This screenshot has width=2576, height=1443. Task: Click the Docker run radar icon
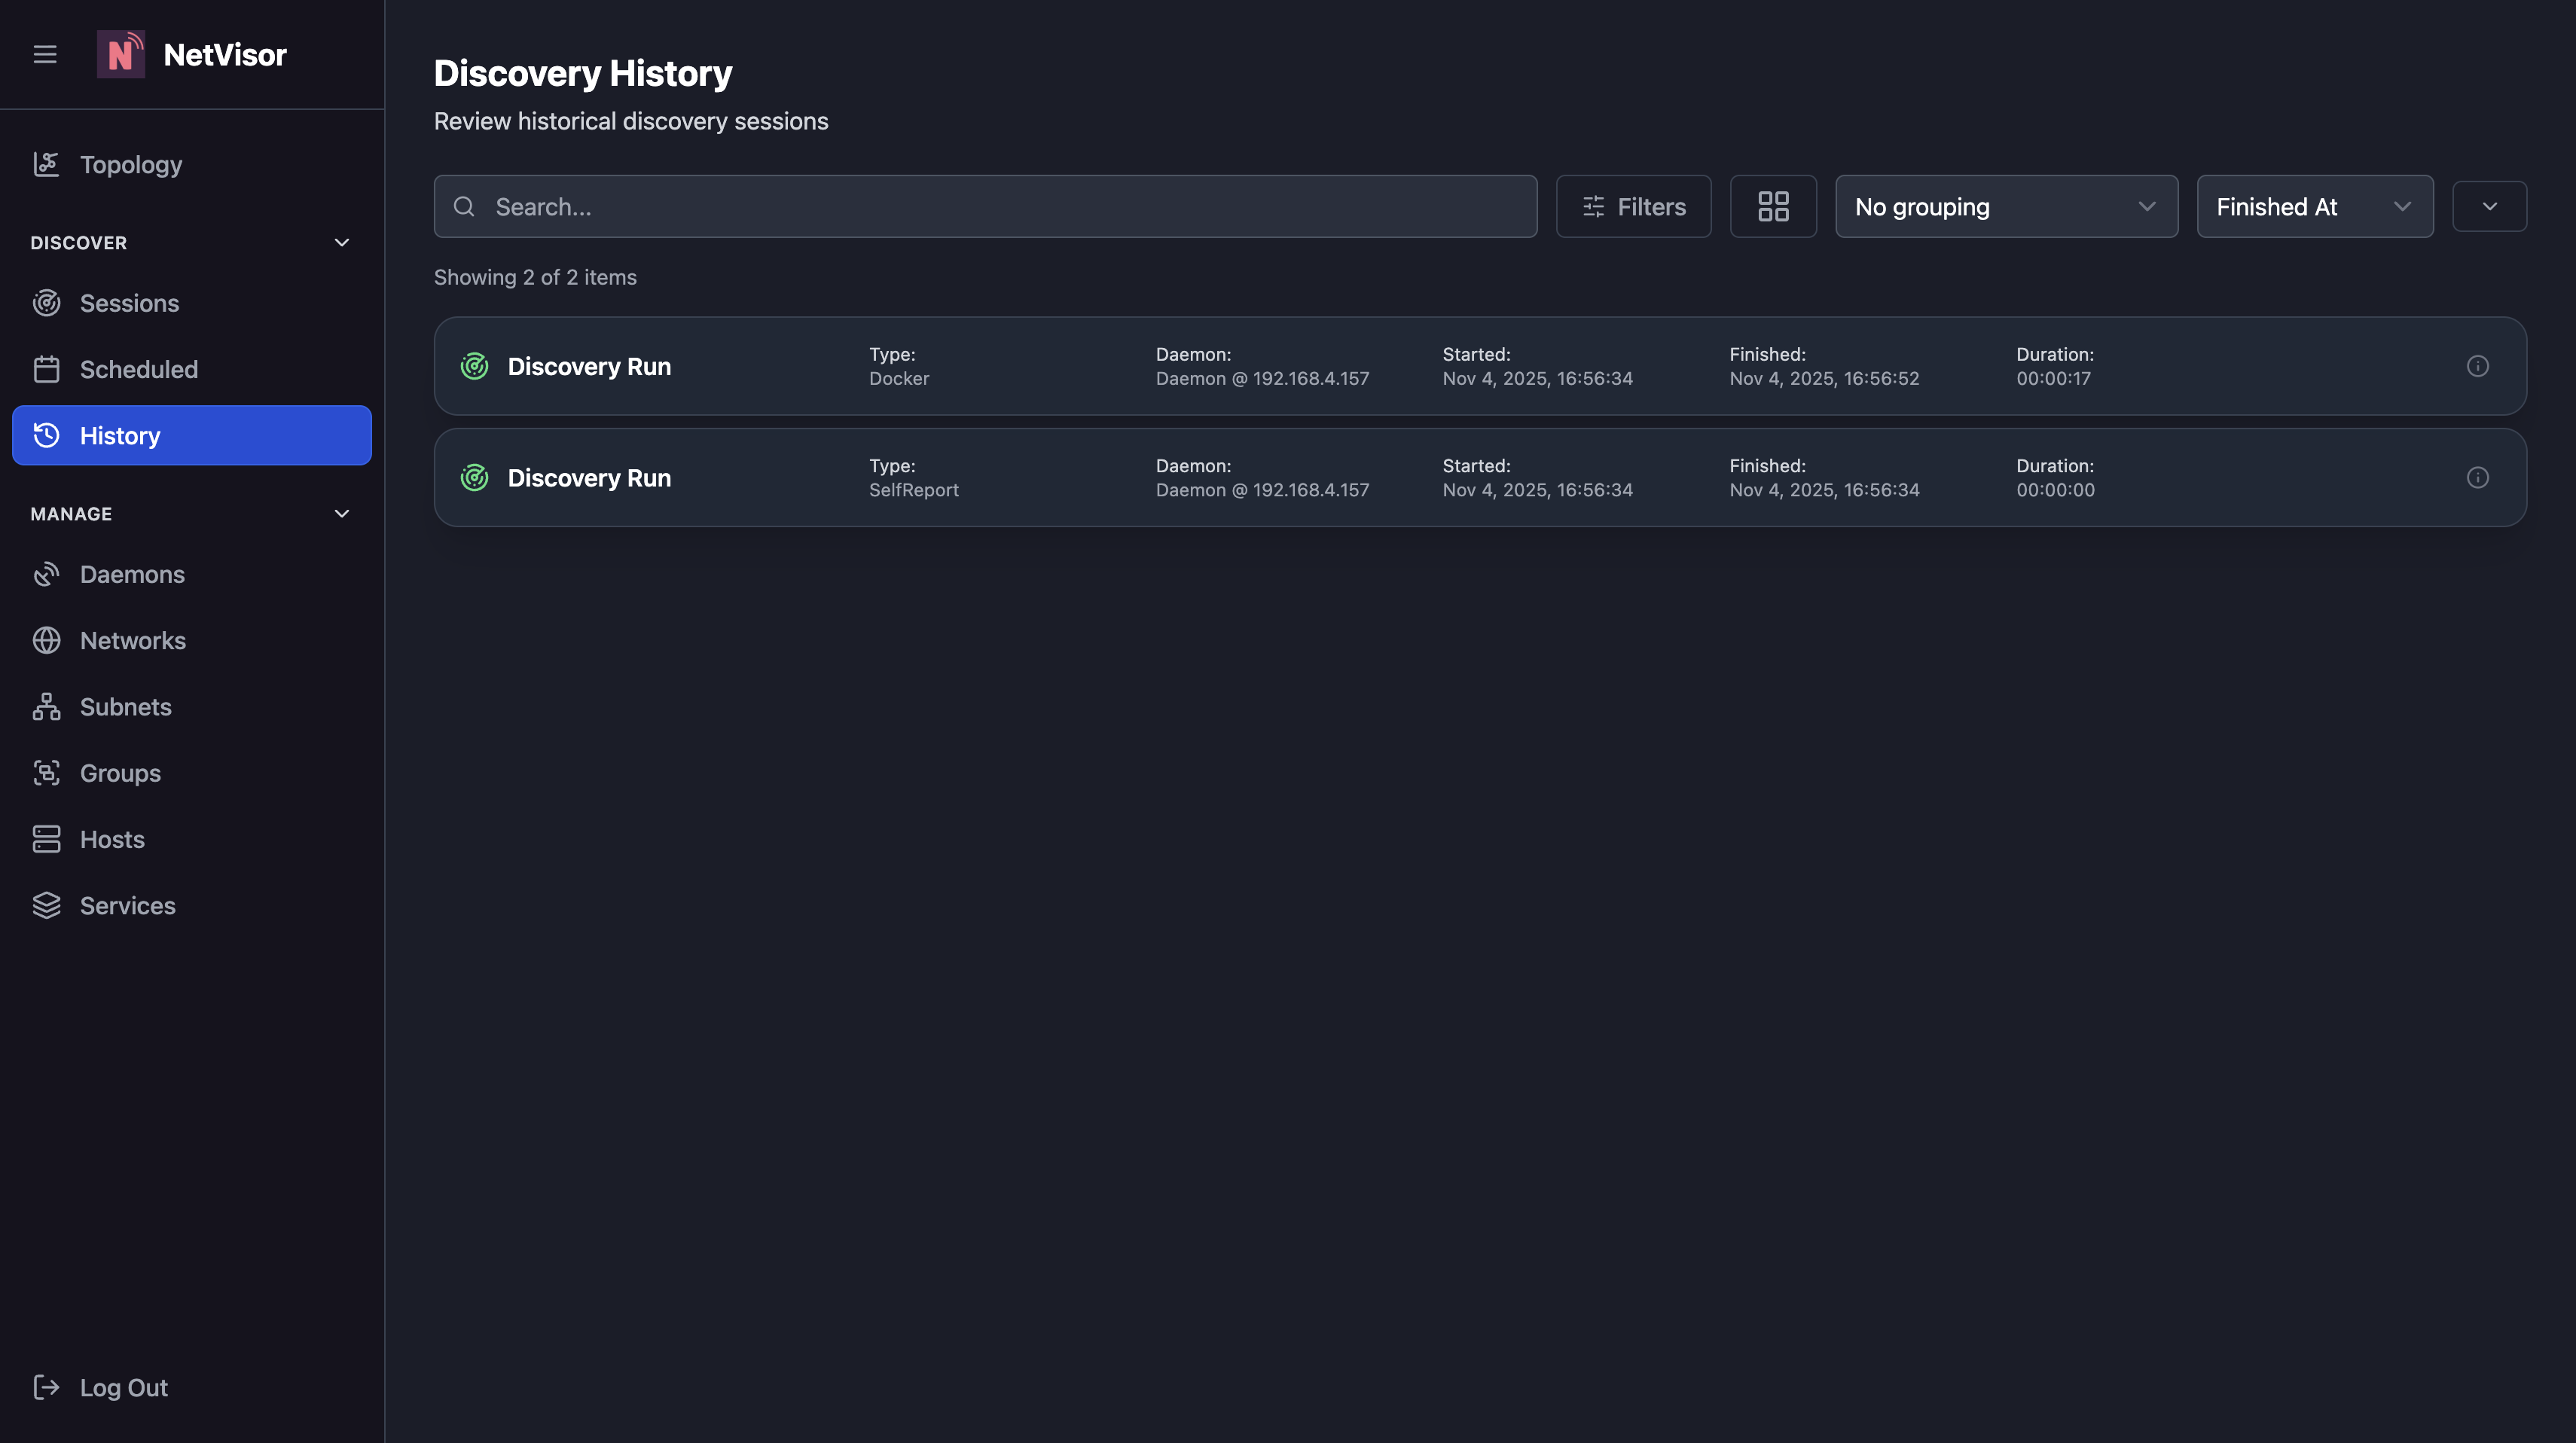coord(474,366)
